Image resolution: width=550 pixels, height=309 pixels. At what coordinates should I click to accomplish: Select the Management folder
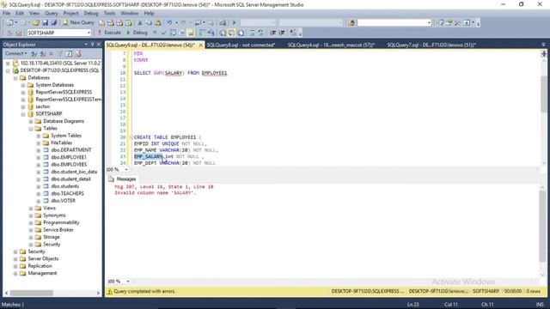[x=42, y=273]
